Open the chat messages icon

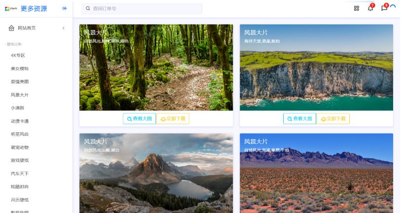pos(384,8)
